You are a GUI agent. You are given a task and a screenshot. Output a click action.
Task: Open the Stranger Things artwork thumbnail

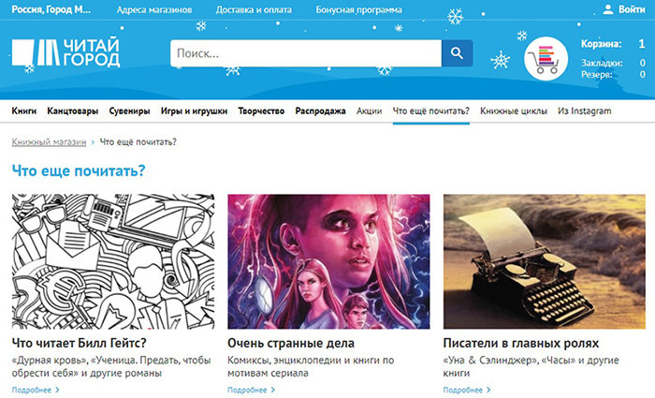click(x=328, y=261)
